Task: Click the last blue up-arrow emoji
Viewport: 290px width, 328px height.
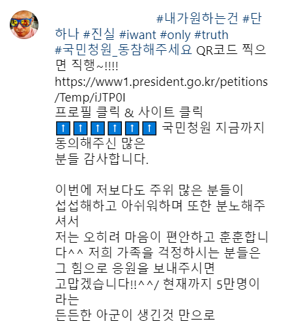Action: coord(149,128)
